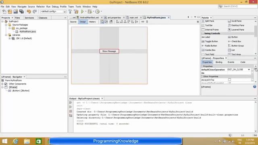This screenshot has height=145, width=258.
Task: Click the first alignment icon in the designer toolbar
Action: tap(117, 22)
